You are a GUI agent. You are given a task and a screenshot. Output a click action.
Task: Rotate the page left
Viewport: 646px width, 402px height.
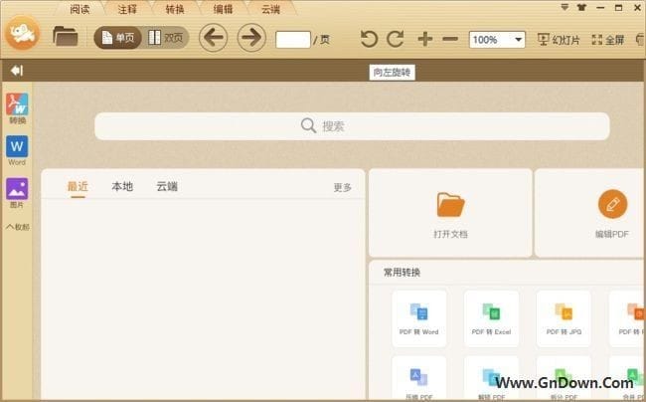(369, 39)
